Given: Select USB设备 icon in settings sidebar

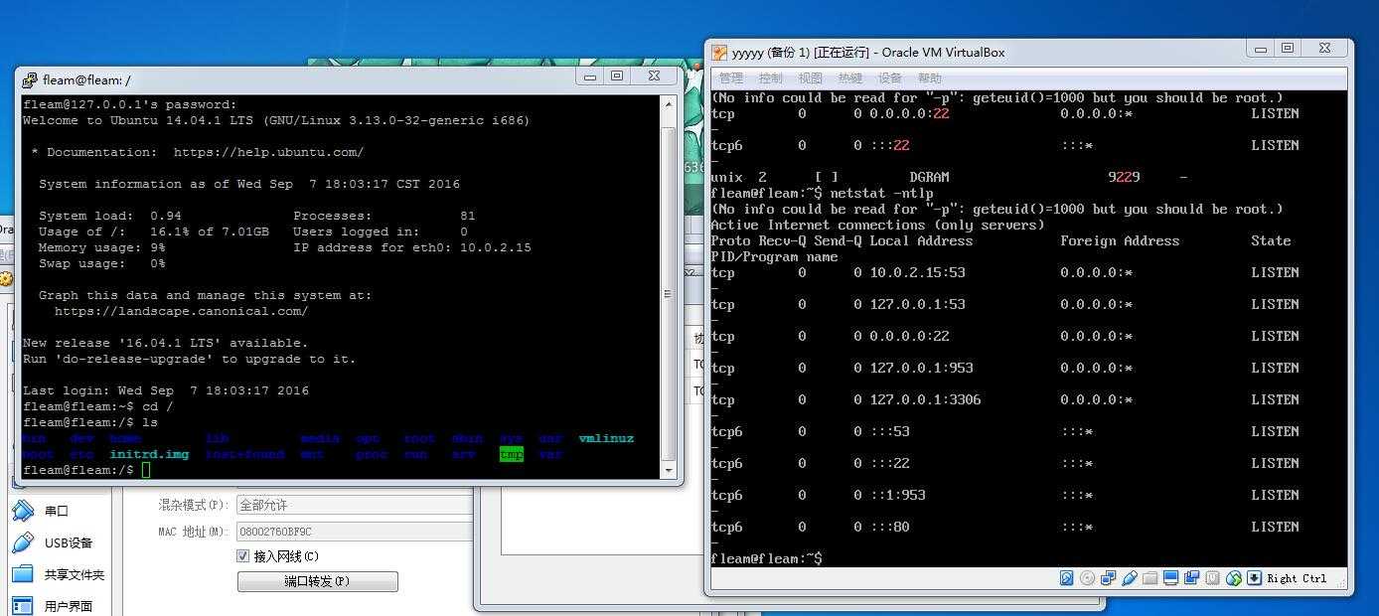Looking at the screenshot, I should (23, 542).
